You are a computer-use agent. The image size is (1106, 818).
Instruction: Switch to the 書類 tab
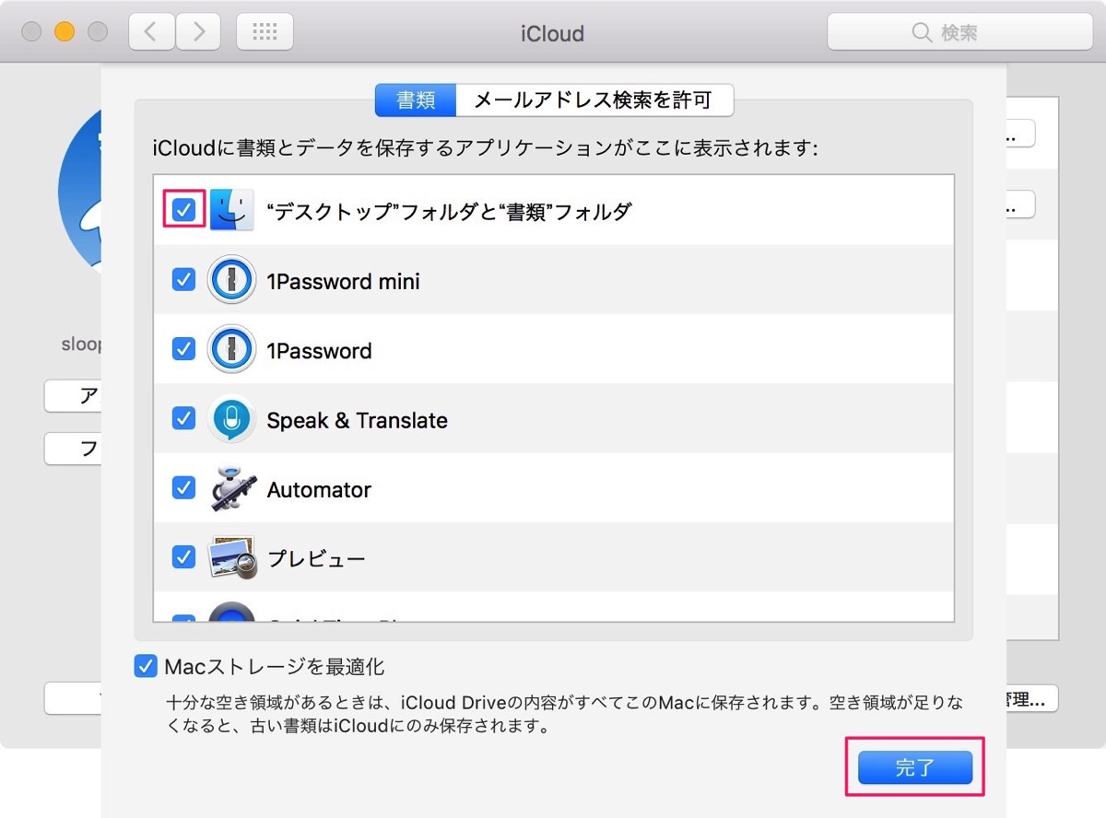coord(416,100)
